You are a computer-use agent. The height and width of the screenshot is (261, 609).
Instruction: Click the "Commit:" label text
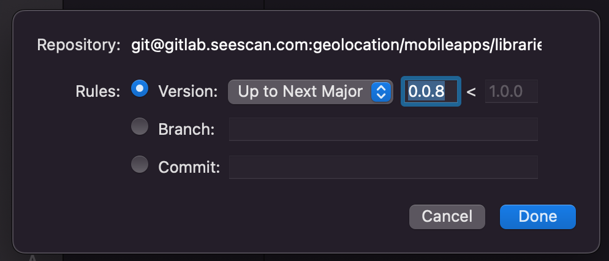[x=189, y=167]
